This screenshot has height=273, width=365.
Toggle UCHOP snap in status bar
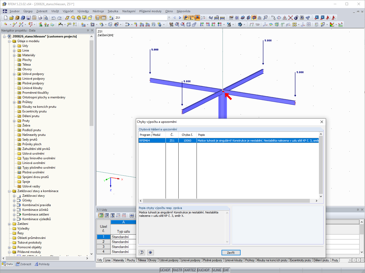[165, 270]
